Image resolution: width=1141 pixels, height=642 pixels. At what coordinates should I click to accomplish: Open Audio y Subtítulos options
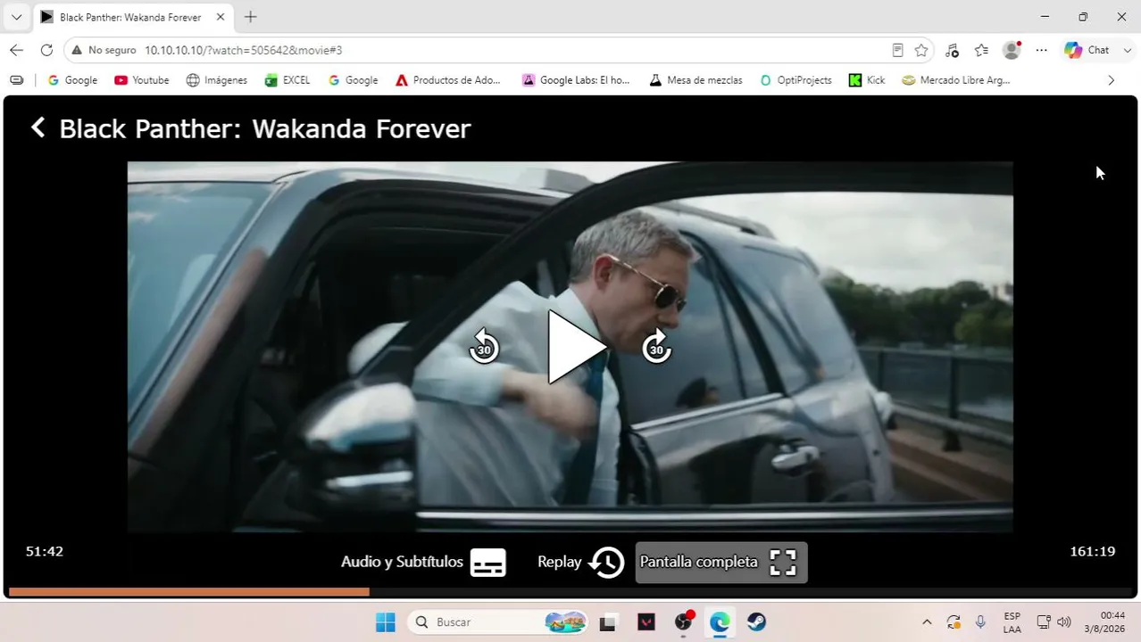click(423, 562)
